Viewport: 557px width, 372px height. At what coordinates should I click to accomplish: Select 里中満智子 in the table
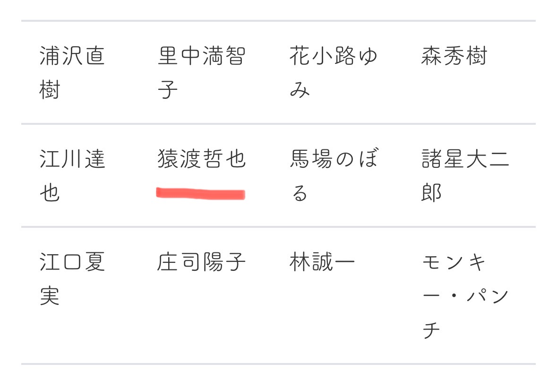(201, 72)
